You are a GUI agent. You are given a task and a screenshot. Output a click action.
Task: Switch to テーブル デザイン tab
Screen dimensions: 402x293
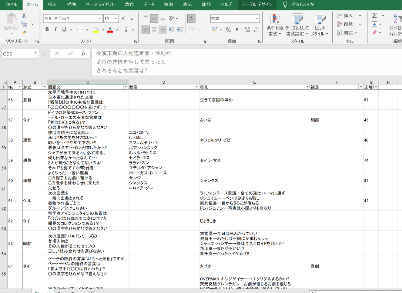tap(257, 4)
